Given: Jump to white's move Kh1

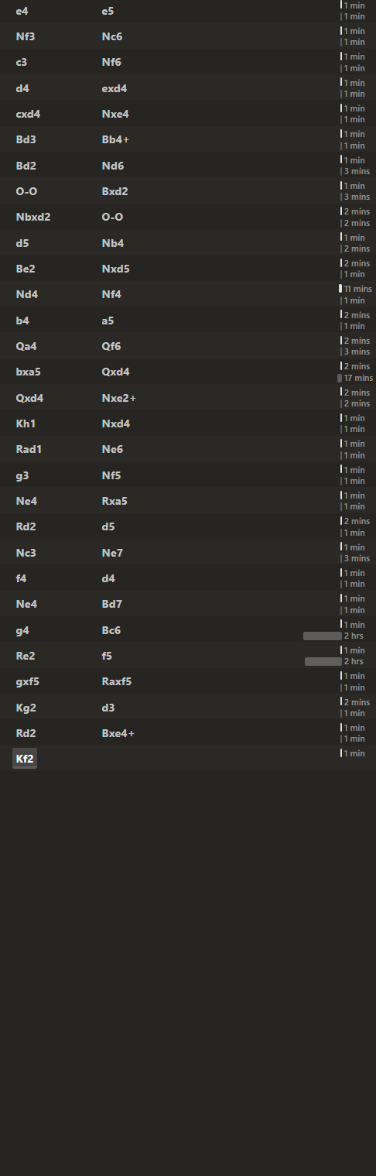Looking at the screenshot, I should (x=26, y=423).
